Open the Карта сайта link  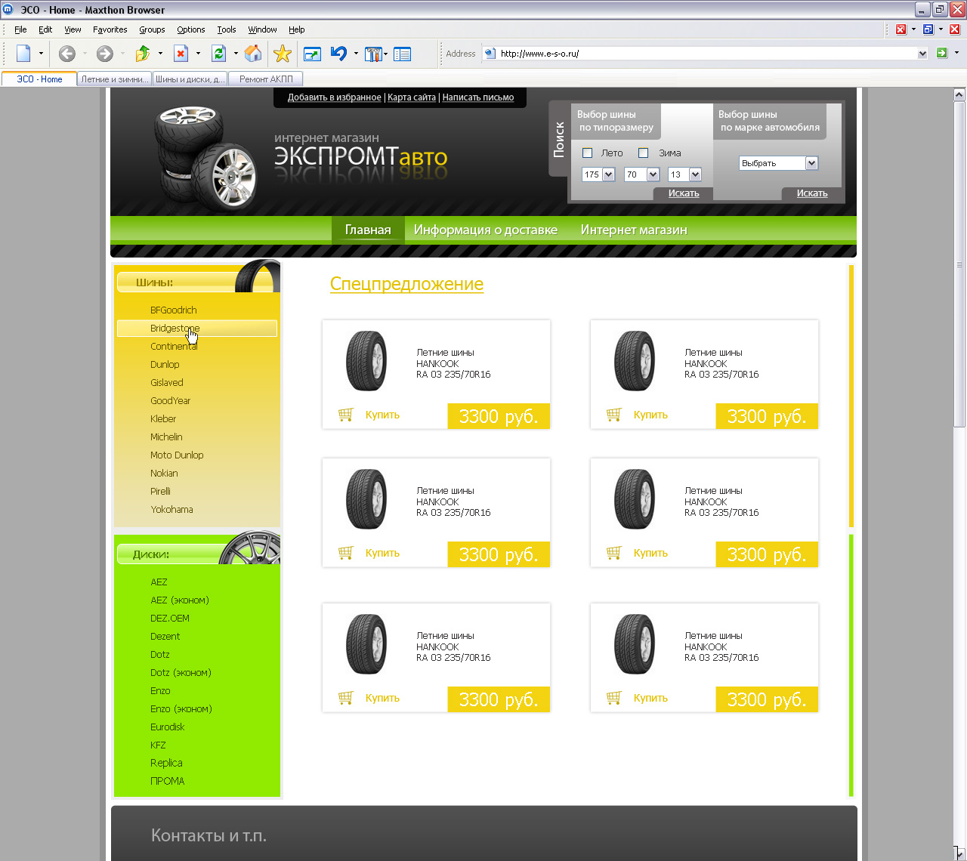pos(412,97)
